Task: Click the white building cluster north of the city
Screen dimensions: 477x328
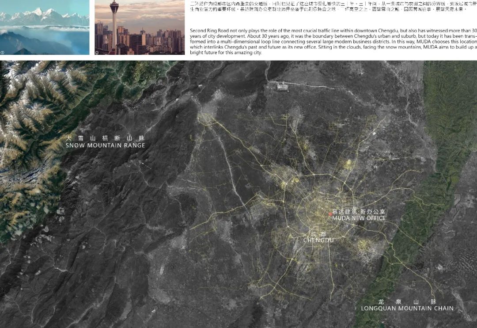Action: point(283,87)
